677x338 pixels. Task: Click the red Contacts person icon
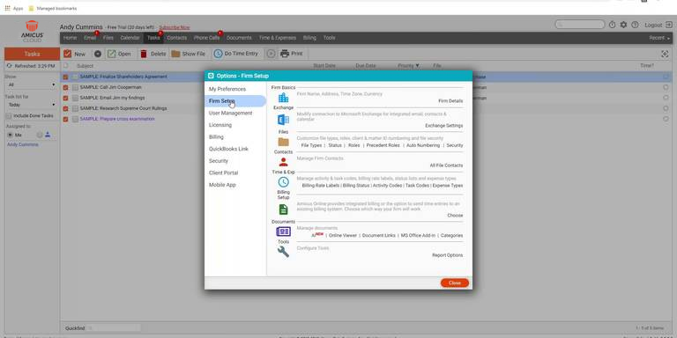point(283,162)
